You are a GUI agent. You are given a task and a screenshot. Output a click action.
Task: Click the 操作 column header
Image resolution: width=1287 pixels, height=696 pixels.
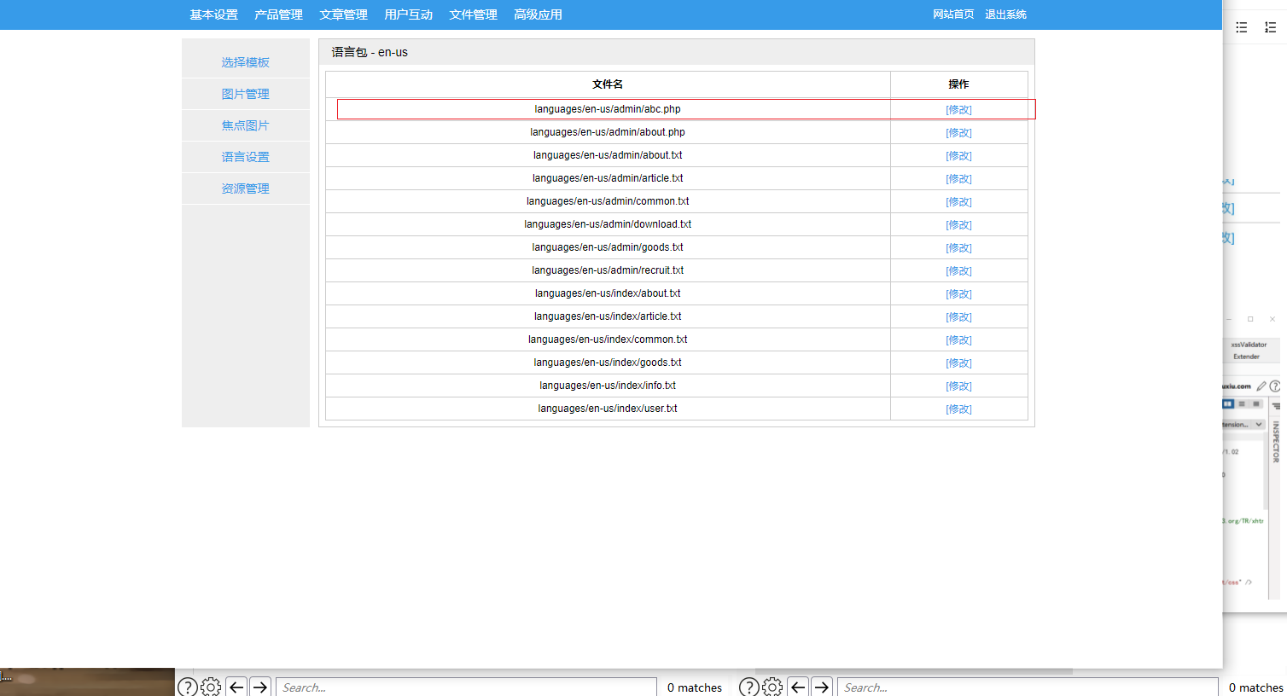(958, 84)
